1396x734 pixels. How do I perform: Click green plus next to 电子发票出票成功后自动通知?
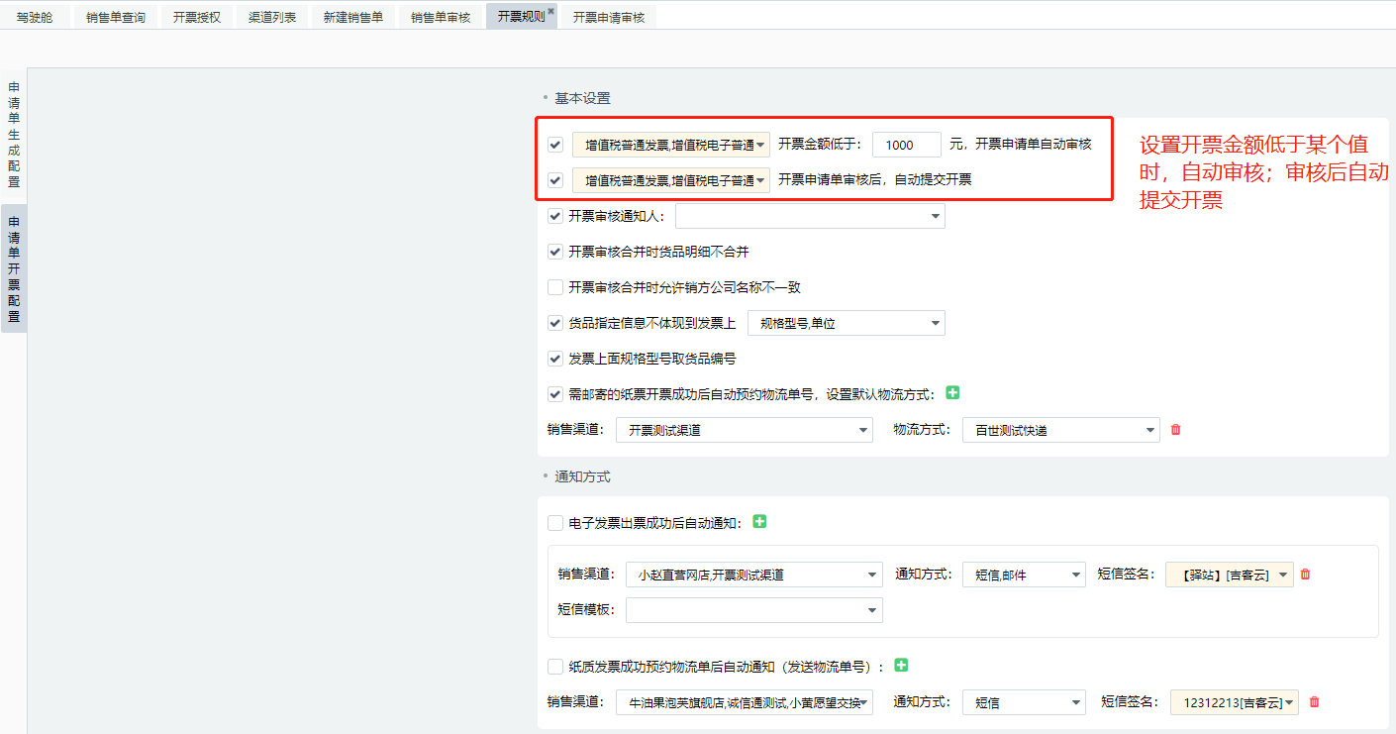coord(759,521)
